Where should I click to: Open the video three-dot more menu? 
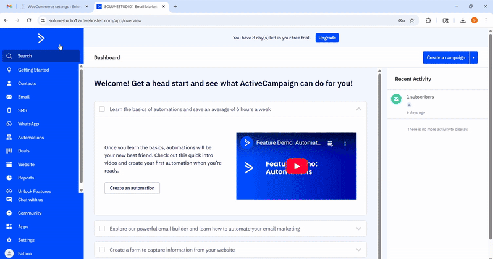tap(345, 143)
